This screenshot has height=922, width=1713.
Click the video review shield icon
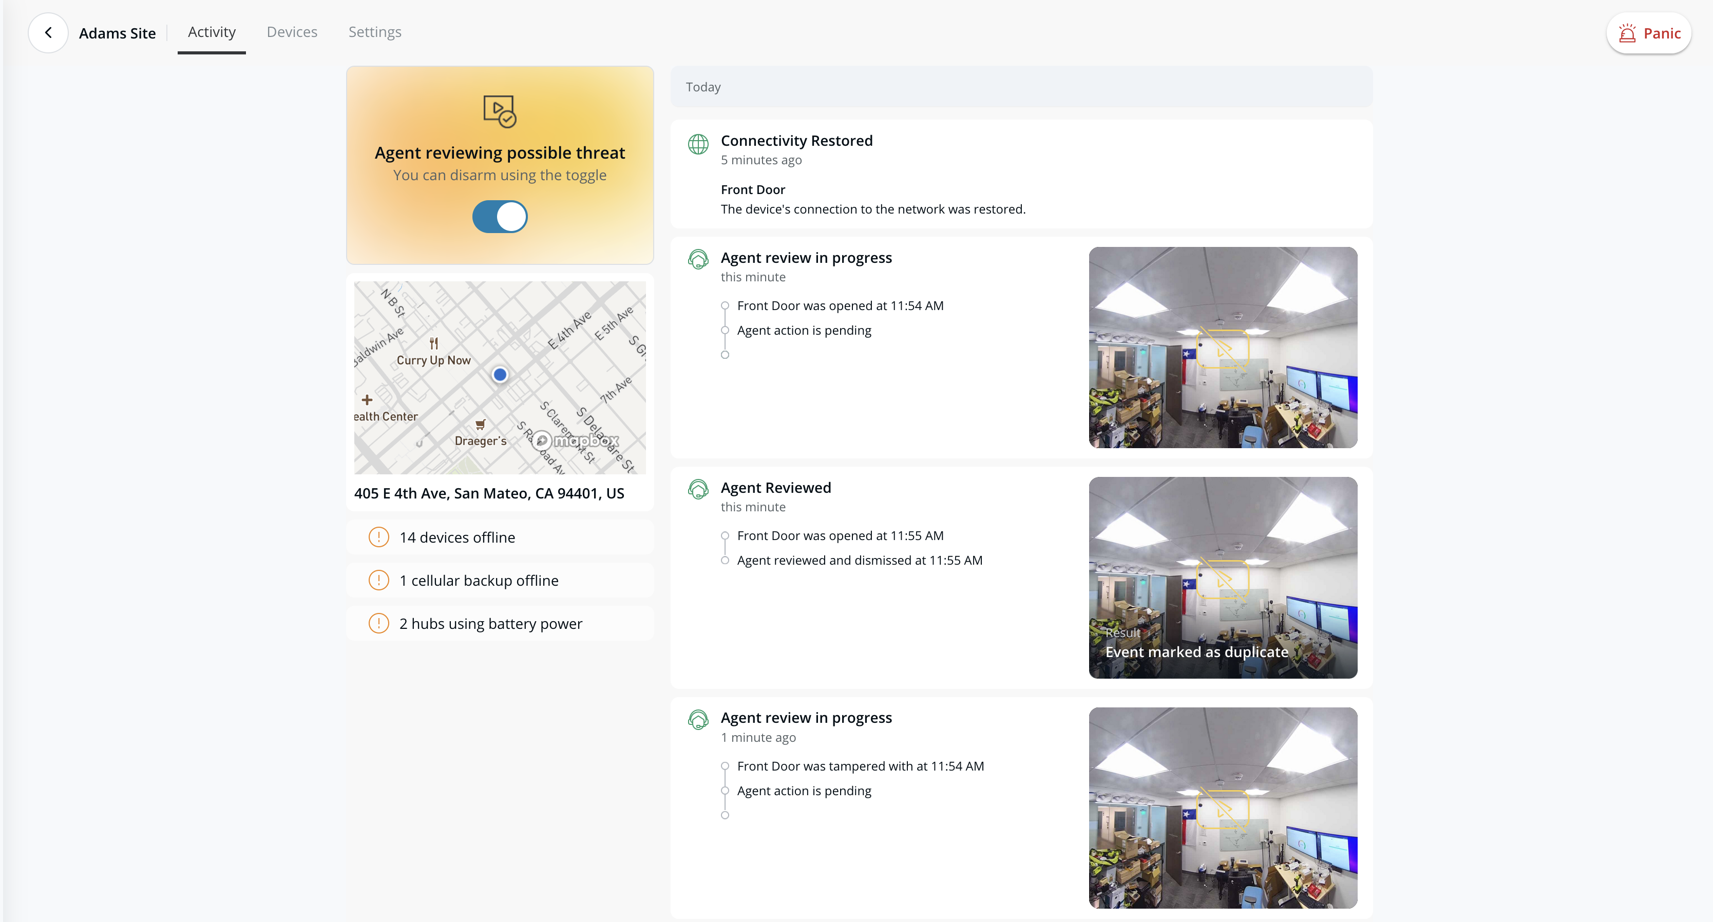(x=500, y=111)
